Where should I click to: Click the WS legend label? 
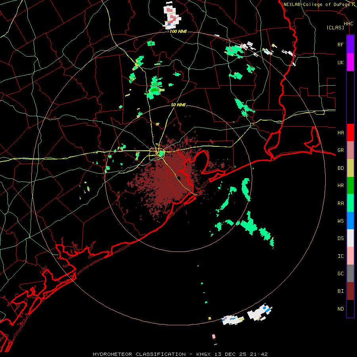[x=340, y=221]
